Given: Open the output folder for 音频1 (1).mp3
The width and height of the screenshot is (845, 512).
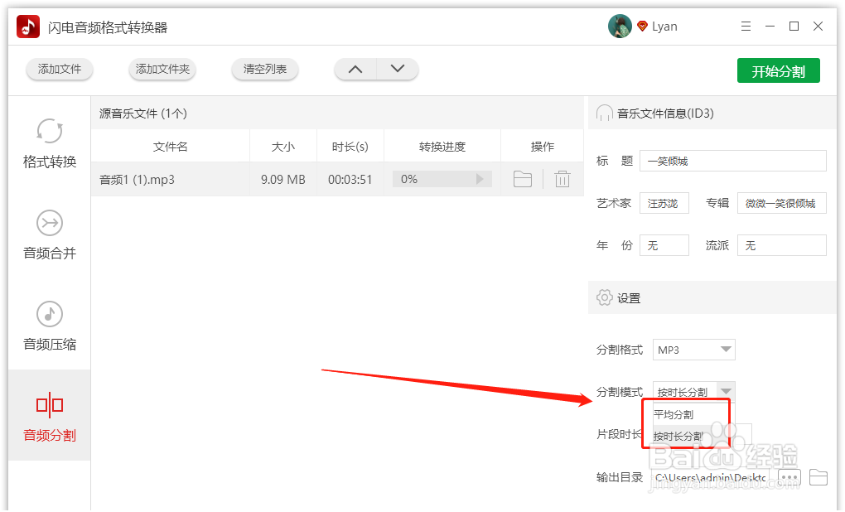Looking at the screenshot, I should click(x=522, y=178).
